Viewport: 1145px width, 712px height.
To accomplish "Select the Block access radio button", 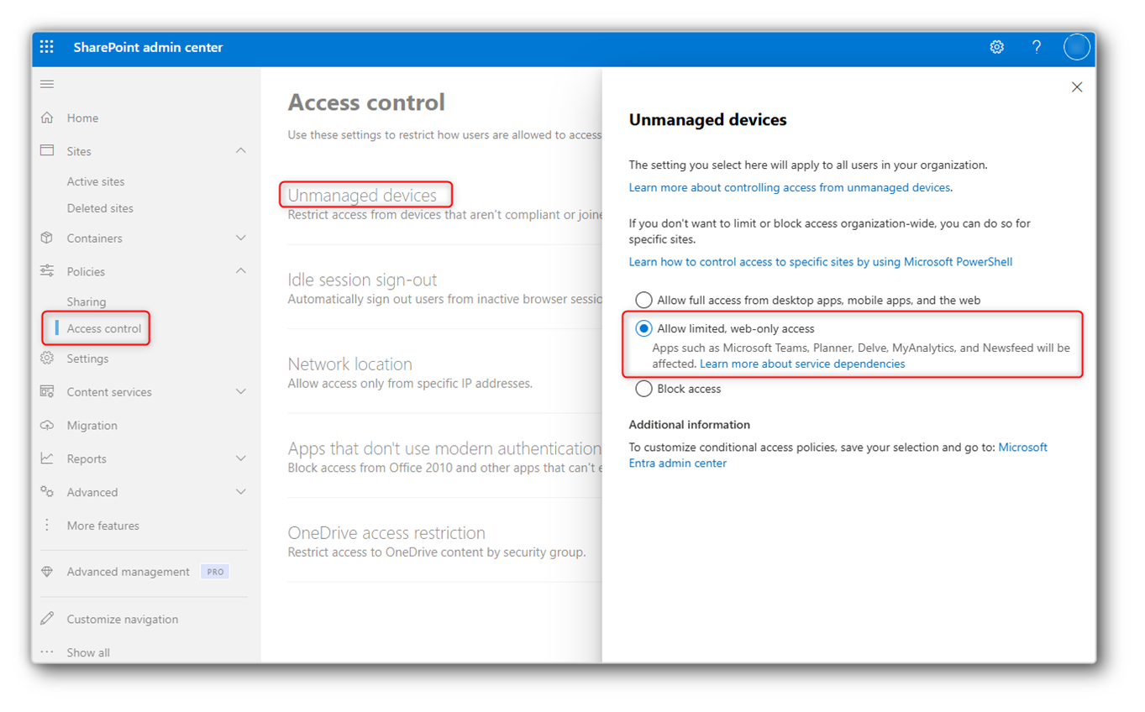I will pyautogui.click(x=643, y=389).
